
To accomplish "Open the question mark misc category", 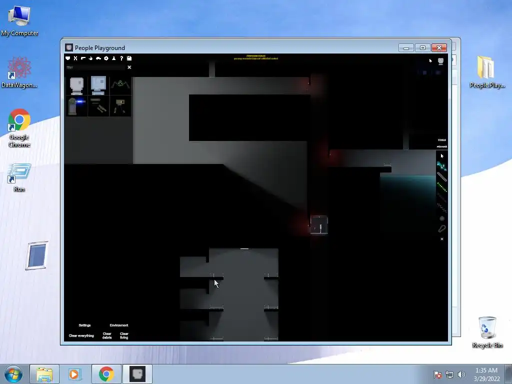I will point(121,58).
